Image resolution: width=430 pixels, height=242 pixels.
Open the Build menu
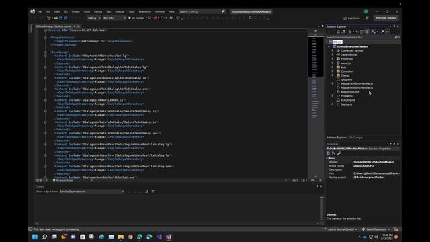(87, 12)
